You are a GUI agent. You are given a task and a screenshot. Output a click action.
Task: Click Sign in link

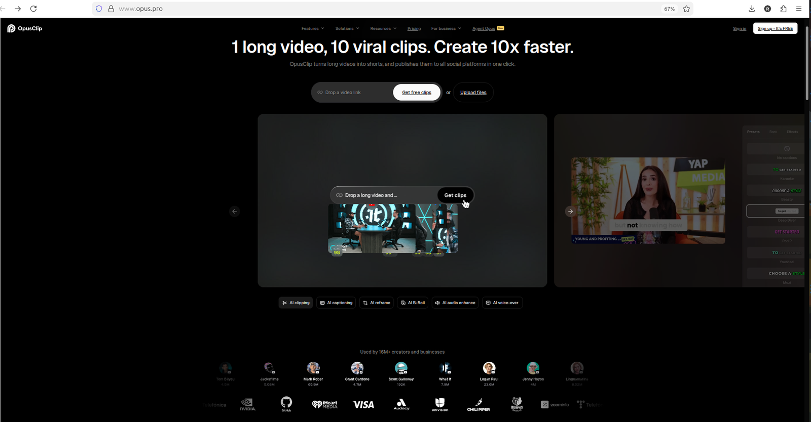(740, 28)
